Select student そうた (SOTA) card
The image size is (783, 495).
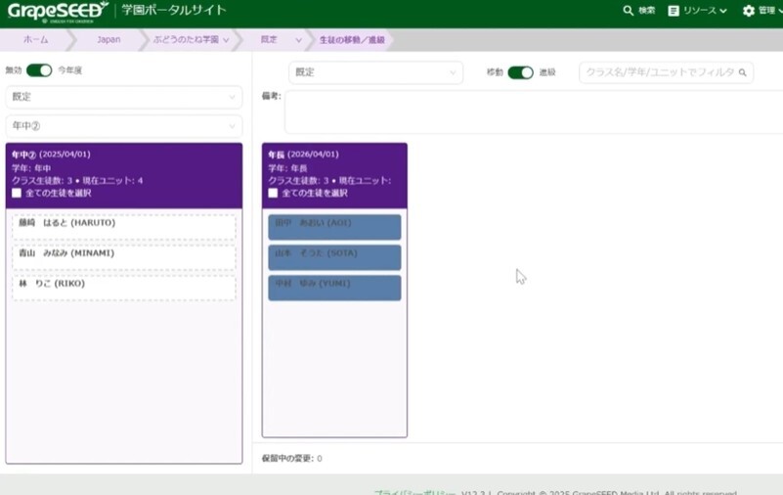click(x=334, y=257)
